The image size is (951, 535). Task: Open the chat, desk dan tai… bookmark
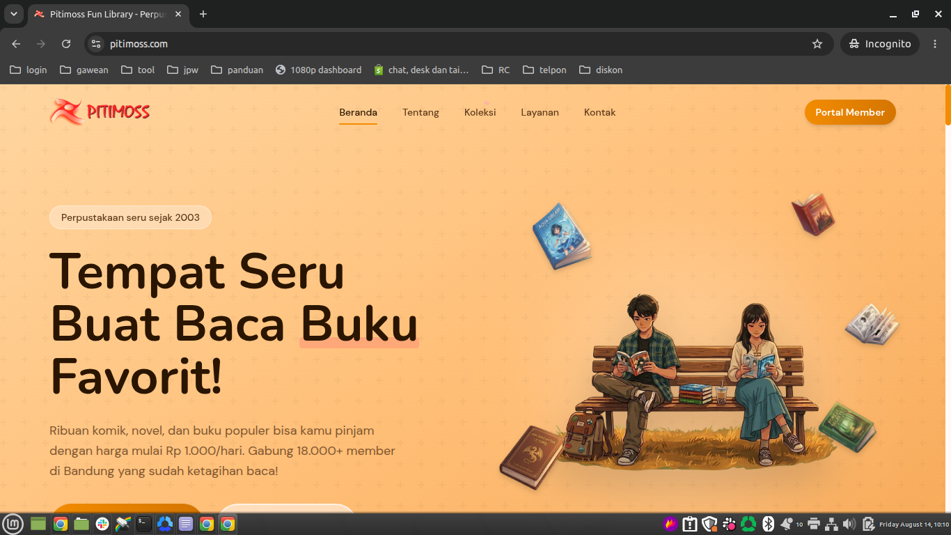422,70
